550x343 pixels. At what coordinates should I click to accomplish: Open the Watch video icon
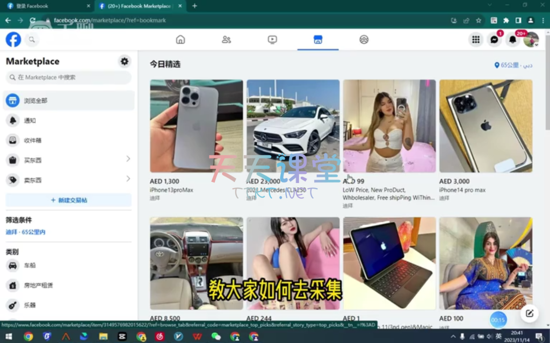click(x=272, y=39)
